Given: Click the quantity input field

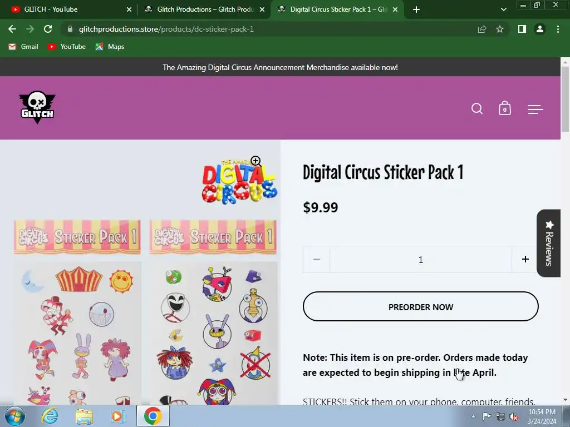Looking at the screenshot, I should click(x=421, y=259).
